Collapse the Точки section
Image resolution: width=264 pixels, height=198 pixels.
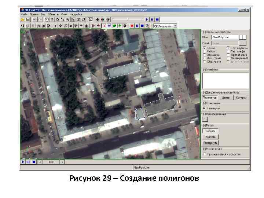tap(204, 126)
